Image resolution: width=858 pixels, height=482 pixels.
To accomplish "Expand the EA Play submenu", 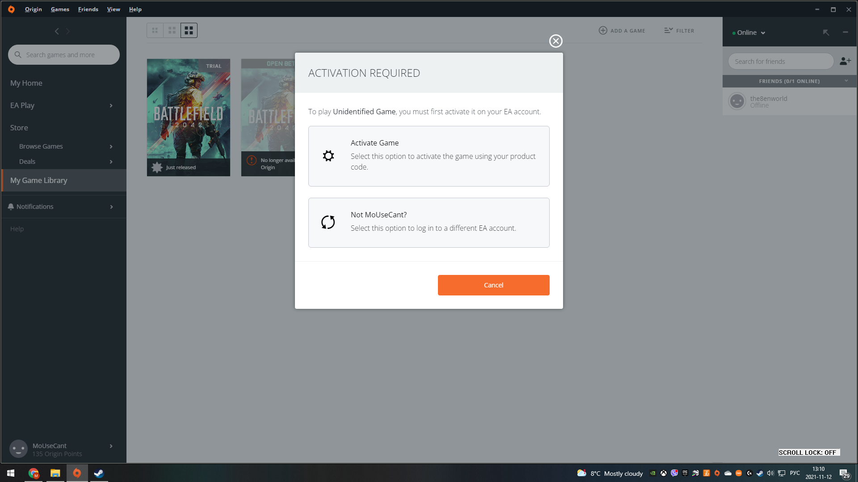I will coord(111,105).
